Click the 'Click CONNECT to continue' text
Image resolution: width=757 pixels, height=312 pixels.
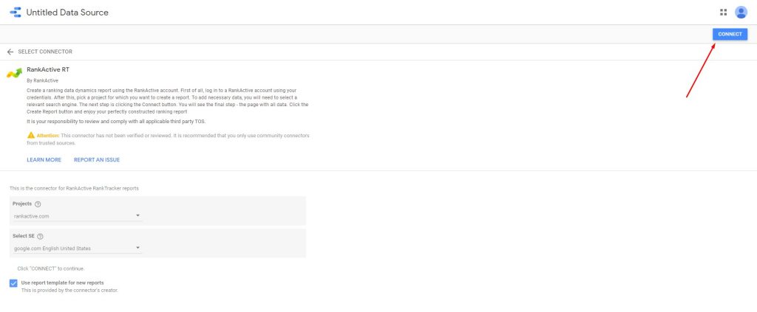51,268
